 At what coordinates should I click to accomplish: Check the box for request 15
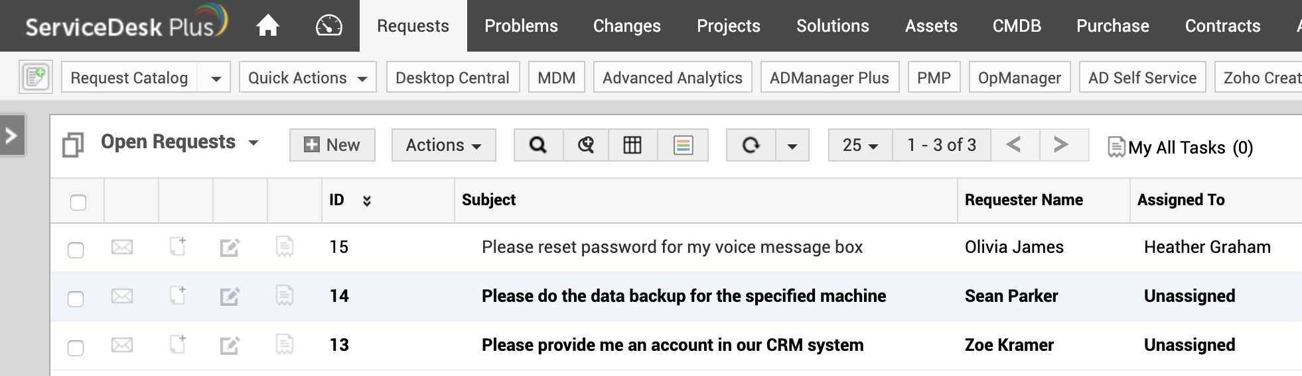pyautogui.click(x=76, y=250)
